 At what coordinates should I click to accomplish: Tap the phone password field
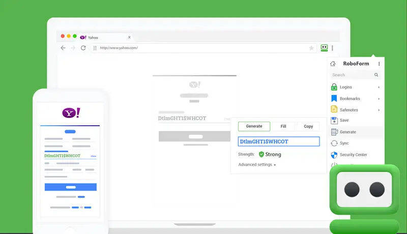click(x=70, y=156)
